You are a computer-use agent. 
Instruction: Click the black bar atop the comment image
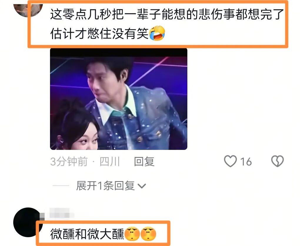tap(119, 52)
